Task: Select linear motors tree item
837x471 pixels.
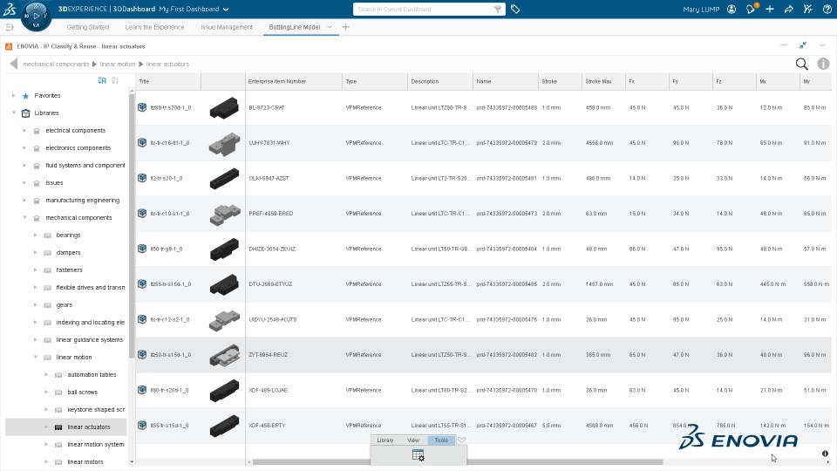Action: click(x=85, y=462)
